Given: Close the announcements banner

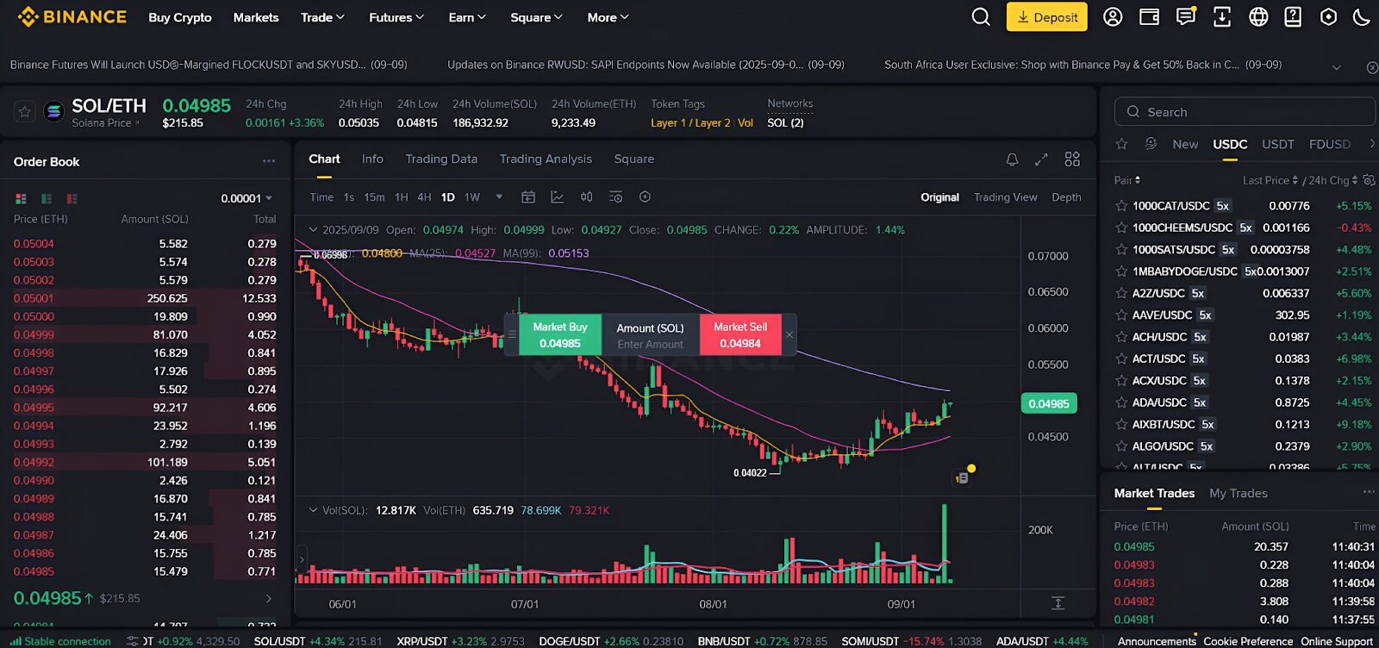Looking at the screenshot, I should [1372, 67].
